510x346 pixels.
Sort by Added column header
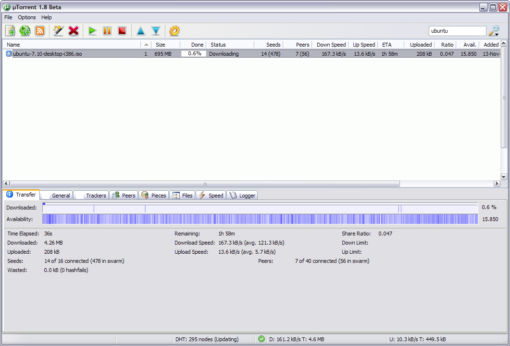click(490, 45)
